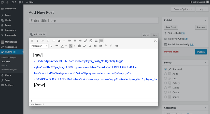This screenshot has width=210, height=114.
Task: Insert a blockquote in the post
Action: coord(59,41)
